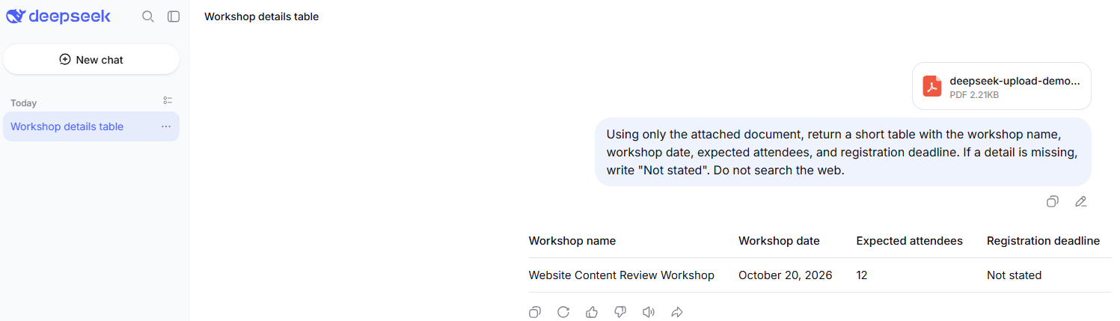1120x321 pixels.
Task: Open Workshop details table chat in the sidebar
Action: [91, 126]
